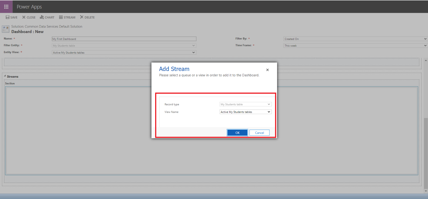428x199 pixels.
Task: Open the Filter By dropdown
Action: pos(355,39)
